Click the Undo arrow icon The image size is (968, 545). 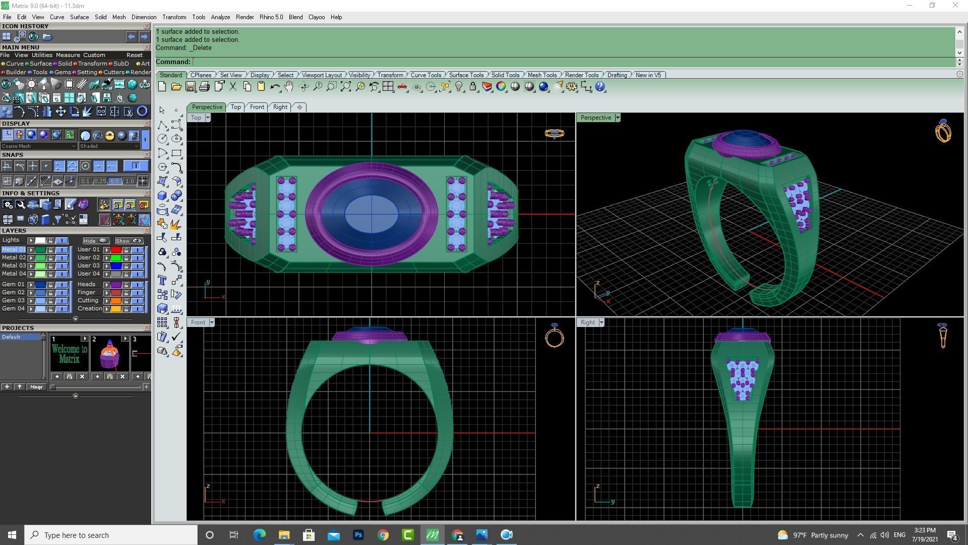pyautogui.click(x=275, y=87)
